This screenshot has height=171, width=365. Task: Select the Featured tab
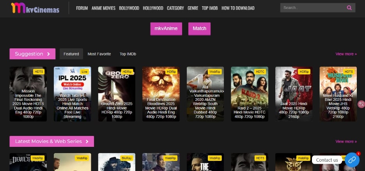coord(71,54)
